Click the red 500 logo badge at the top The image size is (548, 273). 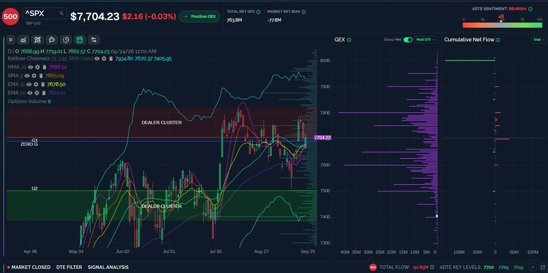coord(10,17)
